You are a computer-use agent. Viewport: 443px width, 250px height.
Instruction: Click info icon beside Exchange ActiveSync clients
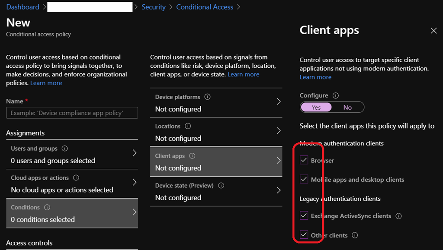pos(398,216)
